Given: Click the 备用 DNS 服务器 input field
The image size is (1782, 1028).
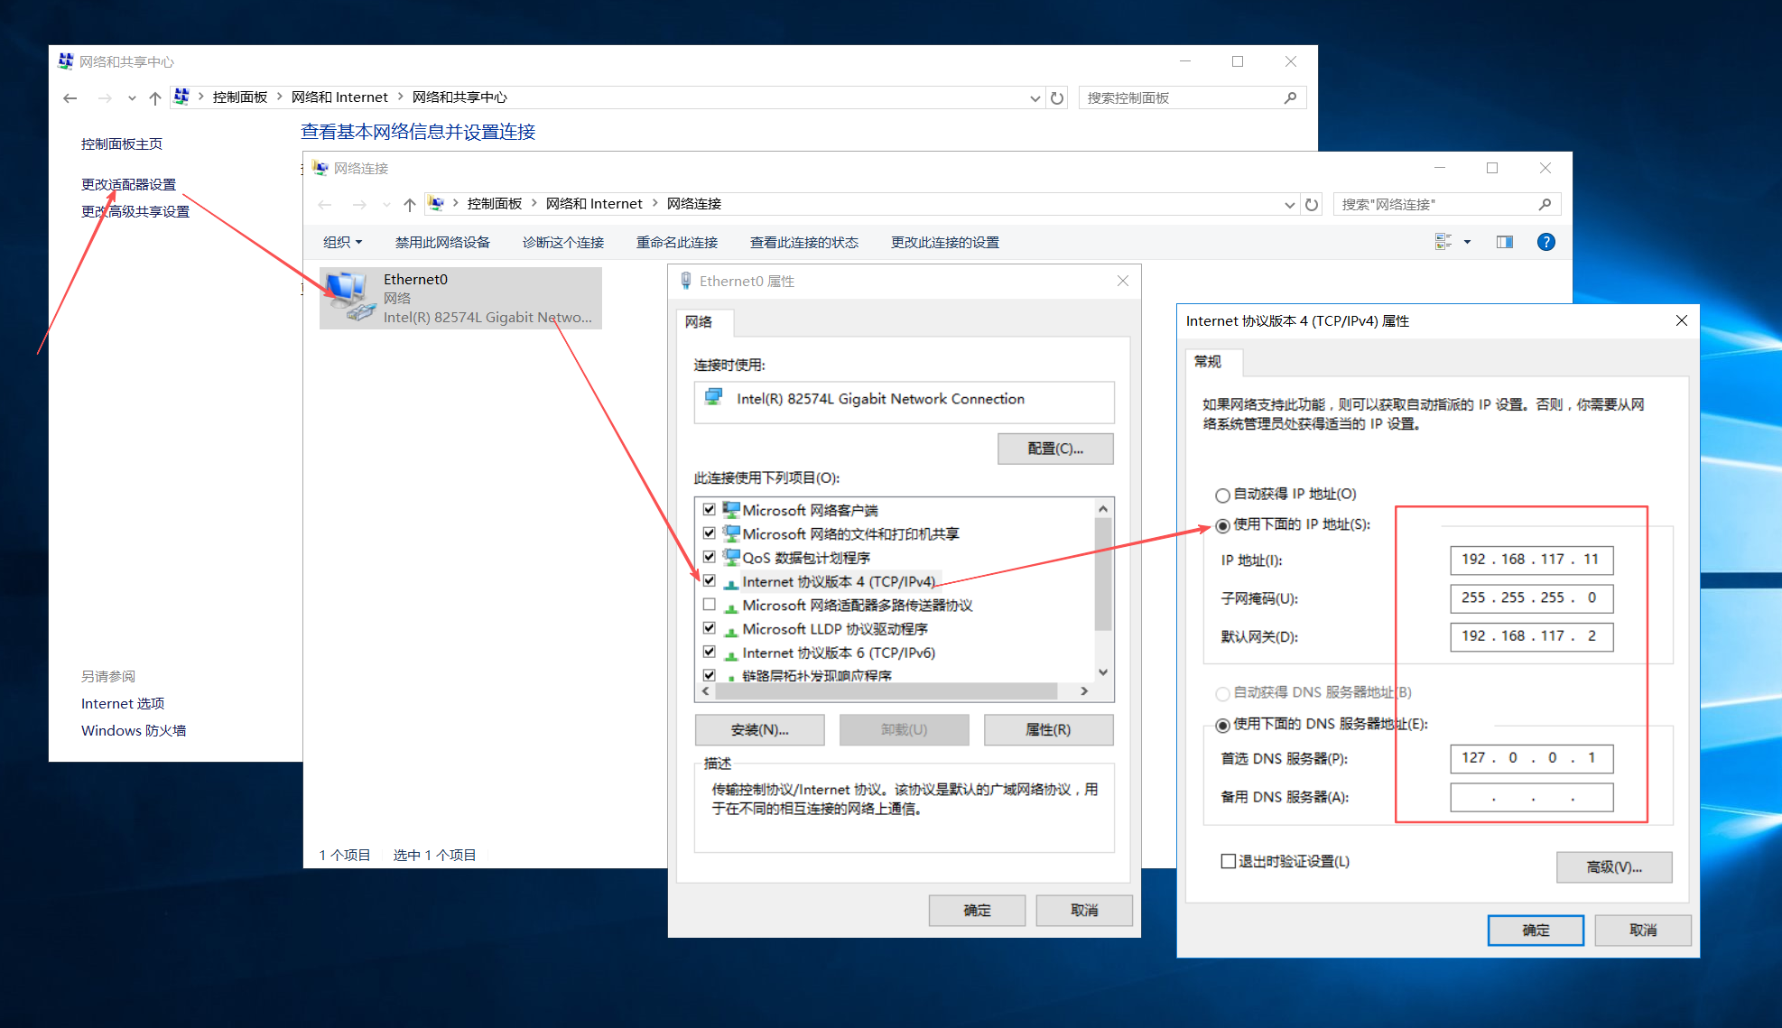Looking at the screenshot, I should [x=1531, y=797].
